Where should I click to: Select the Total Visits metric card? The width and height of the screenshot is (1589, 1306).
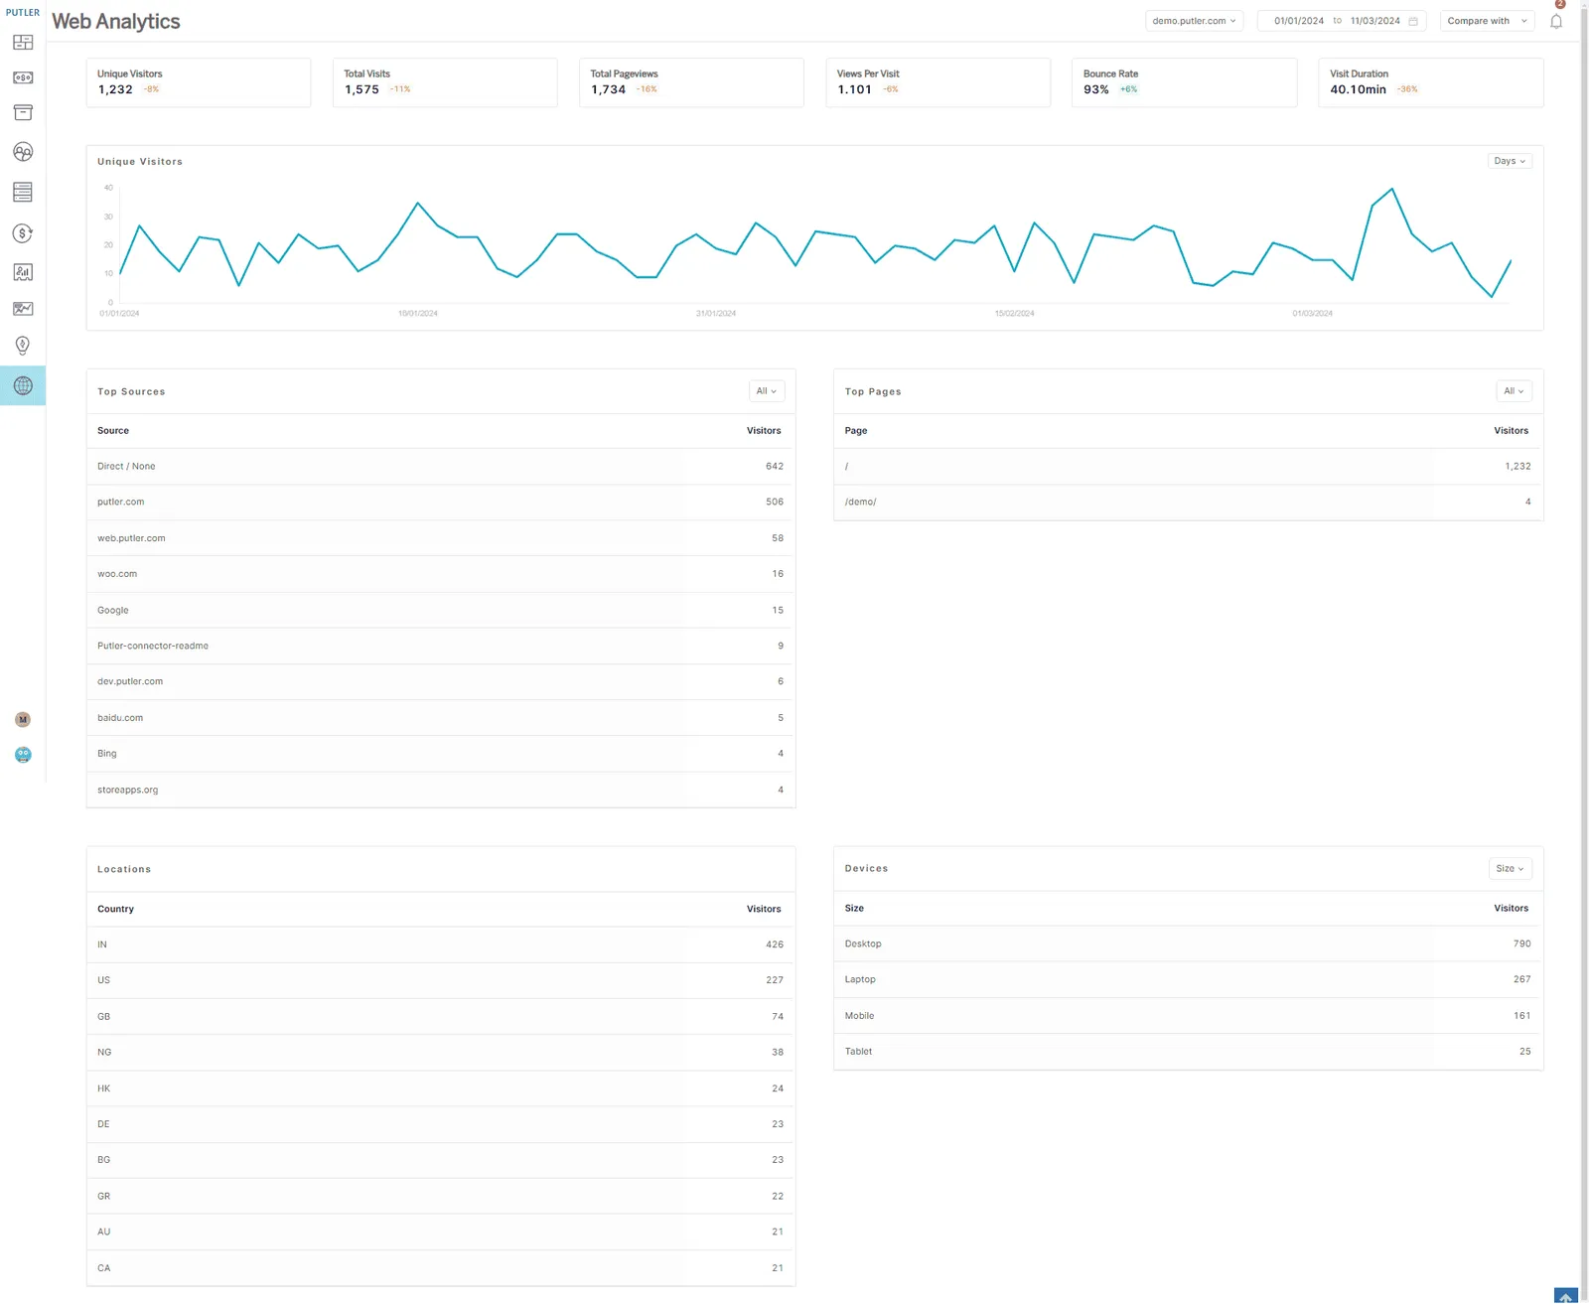[x=445, y=82]
